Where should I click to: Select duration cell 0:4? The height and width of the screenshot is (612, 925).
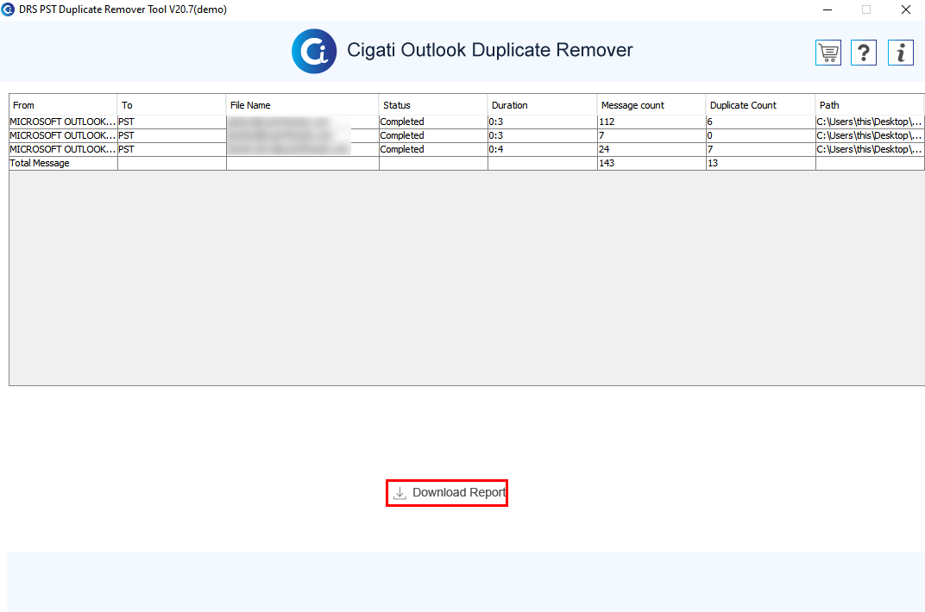(x=542, y=149)
